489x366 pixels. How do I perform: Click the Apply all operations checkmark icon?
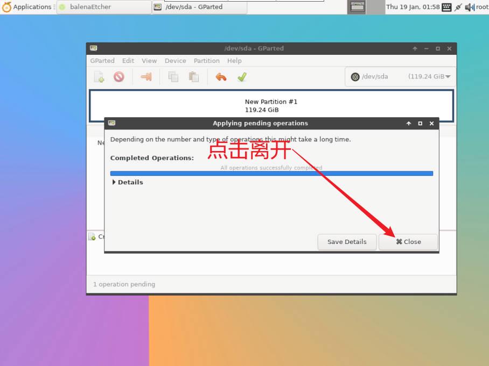click(242, 77)
